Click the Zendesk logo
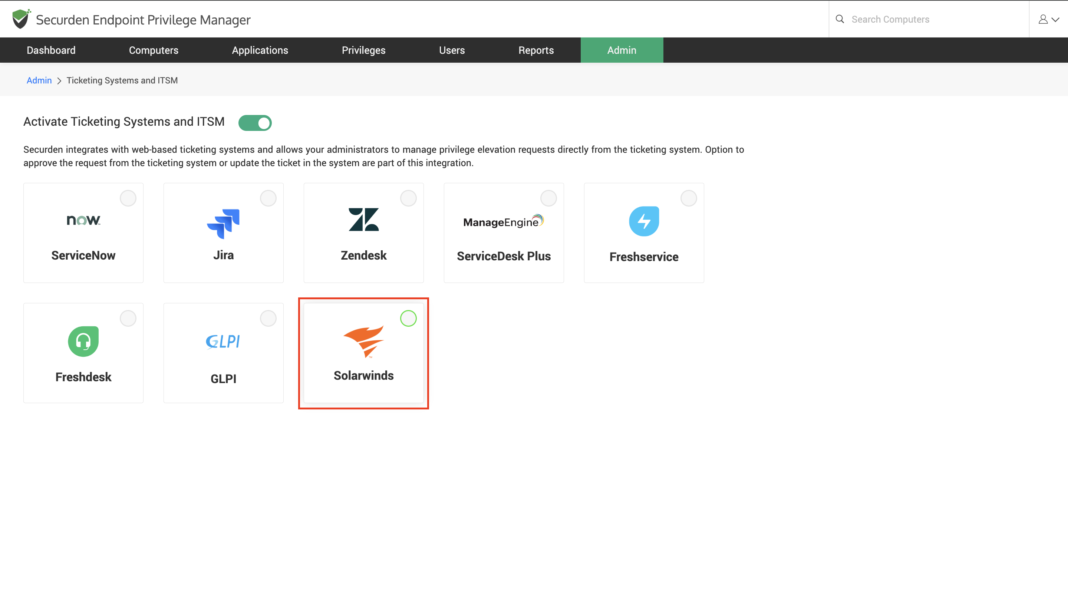 pos(363,220)
